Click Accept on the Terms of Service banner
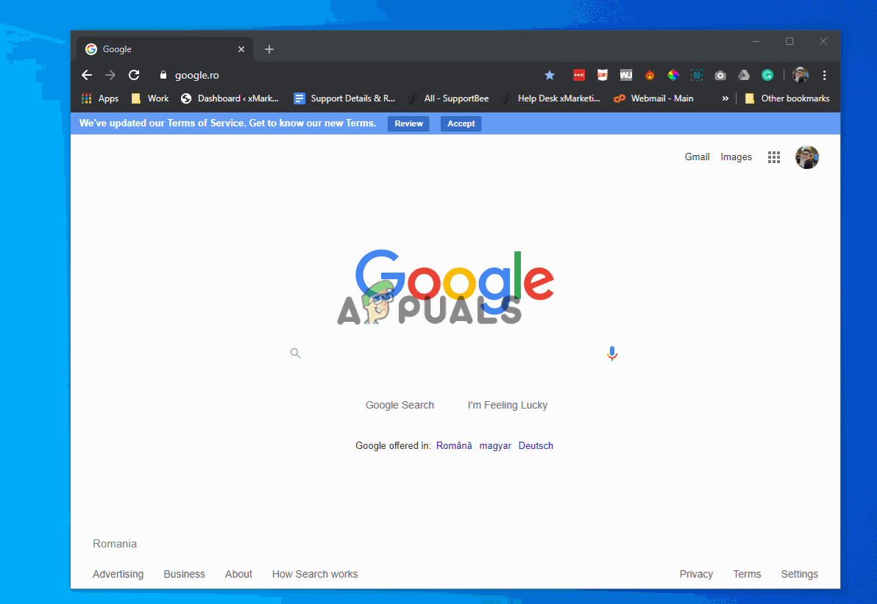Viewport: 877px width, 604px height. click(x=461, y=123)
